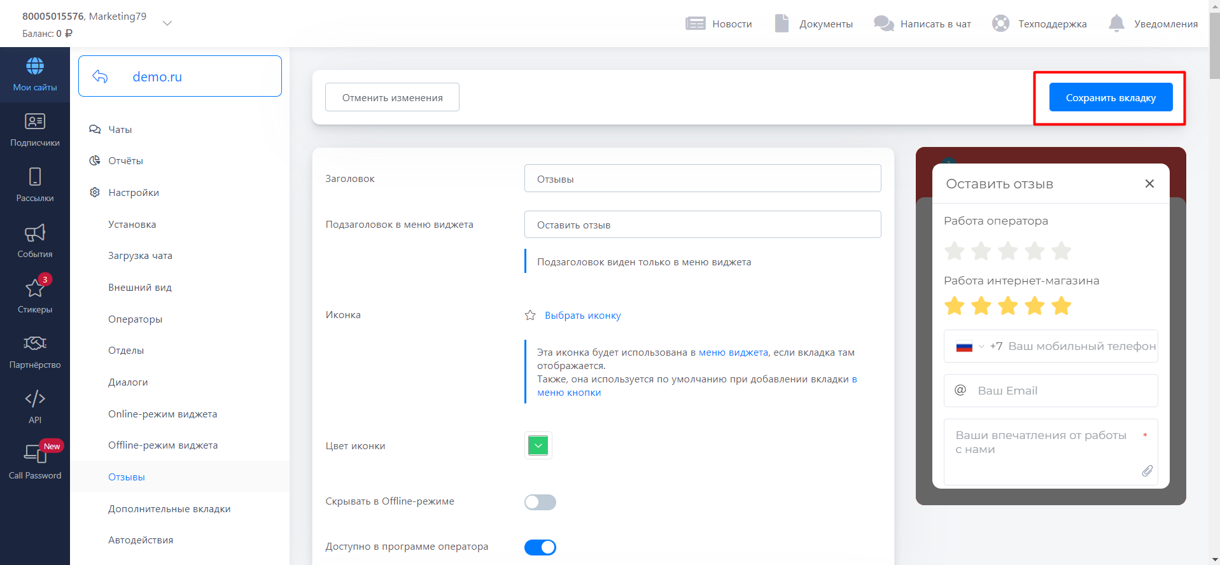Disable Доступно в программе оператора switch

point(540,547)
